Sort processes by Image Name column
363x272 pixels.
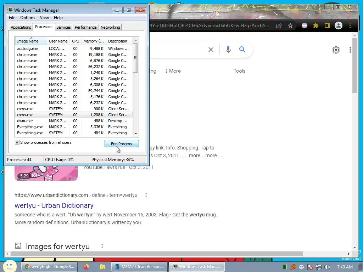point(31,41)
